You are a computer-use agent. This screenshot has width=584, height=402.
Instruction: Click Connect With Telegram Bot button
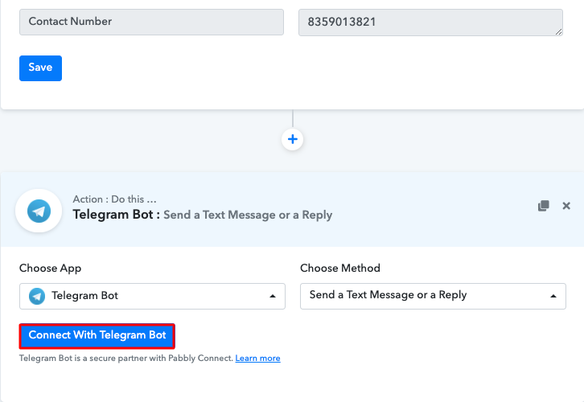click(97, 336)
